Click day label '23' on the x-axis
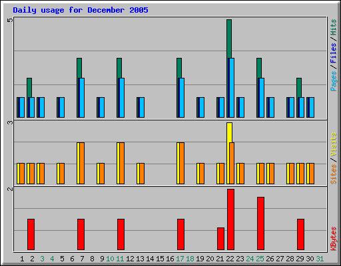The width and height of the screenshot is (341, 266). point(240,259)
